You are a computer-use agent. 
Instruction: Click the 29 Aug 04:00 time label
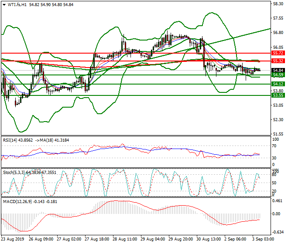coord(153,239)
